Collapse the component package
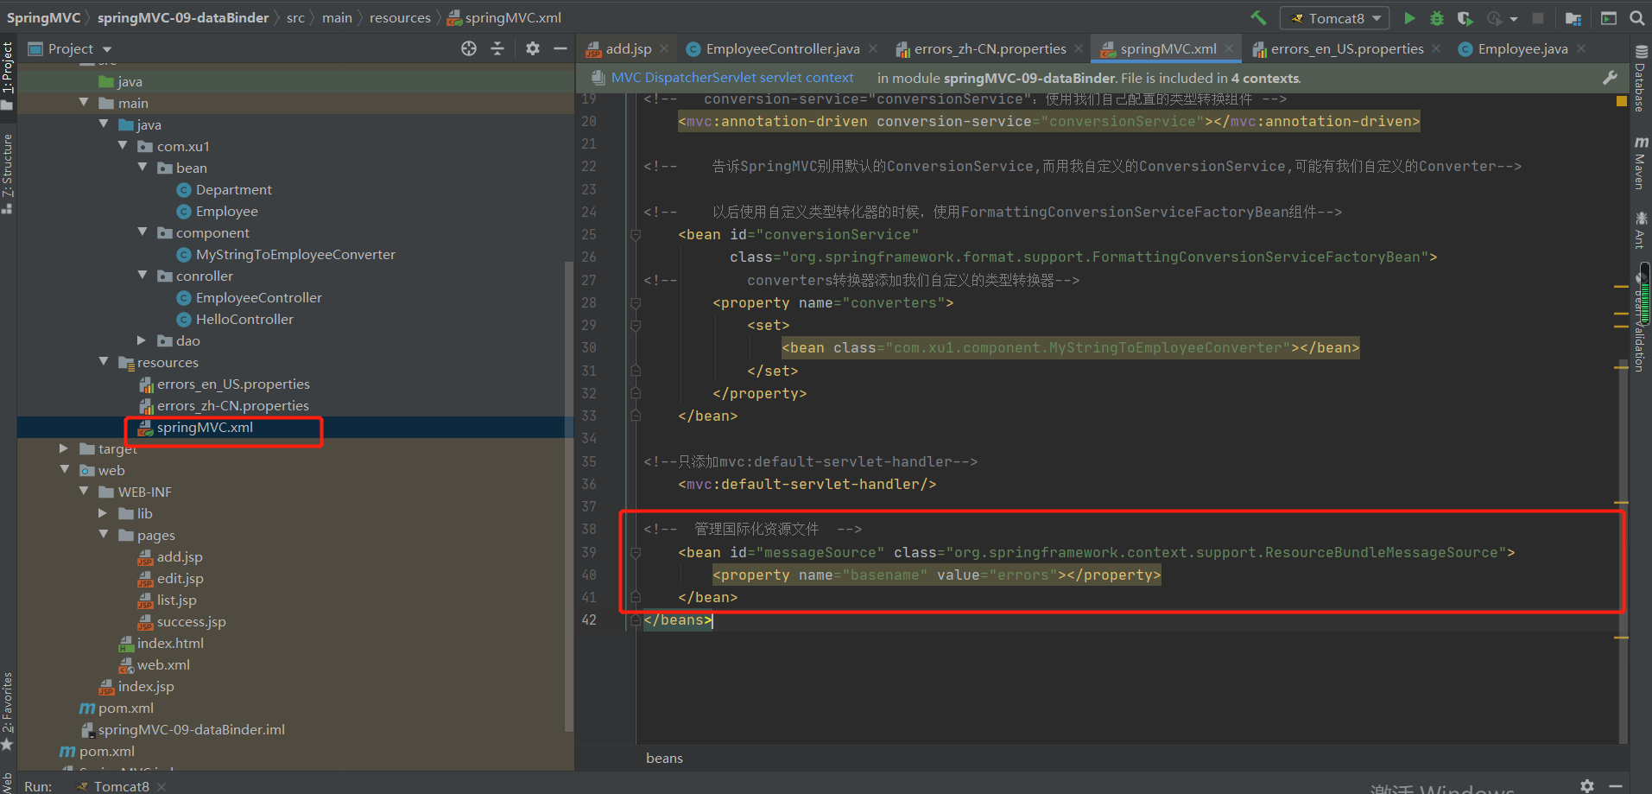Image resolution: width=1652 pixels, height=794 pixels. (x=142, y=232)
